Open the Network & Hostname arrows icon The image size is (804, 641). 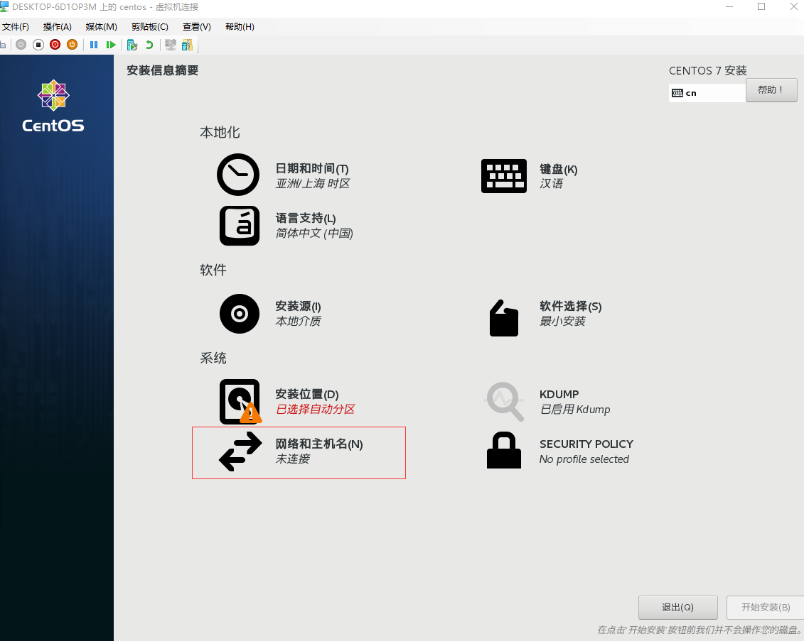click(x=240, y=451)
